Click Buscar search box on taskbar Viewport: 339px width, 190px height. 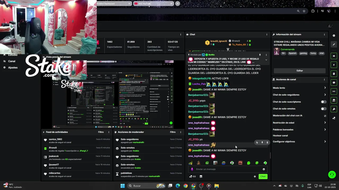click(146, 186)
